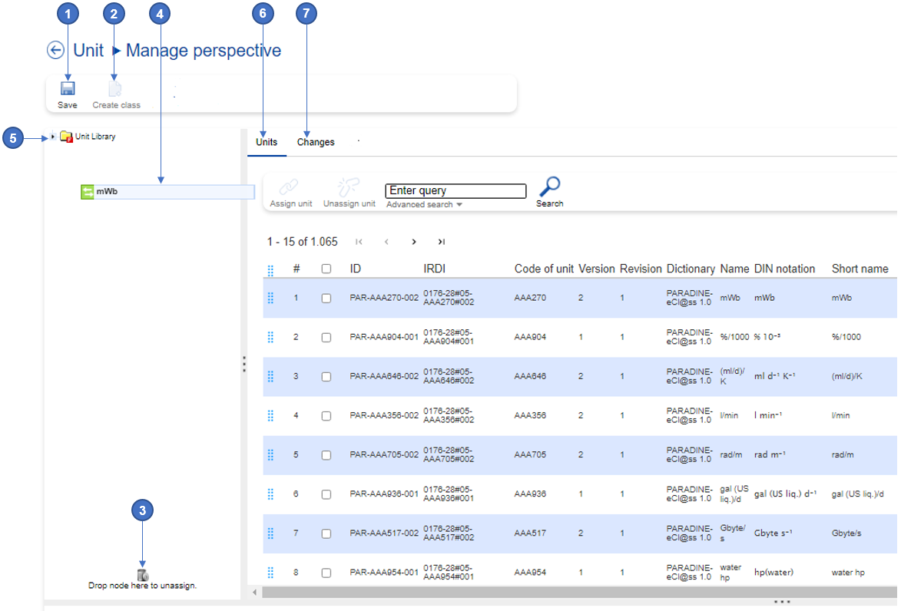
Task: Toggle the select-all checkbox in table header
Action: [326, 269]
